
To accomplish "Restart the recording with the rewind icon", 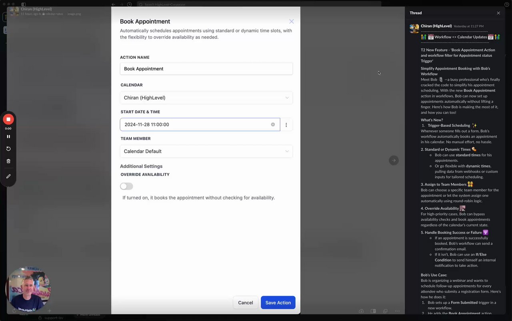I will click(x=8, y=149).
